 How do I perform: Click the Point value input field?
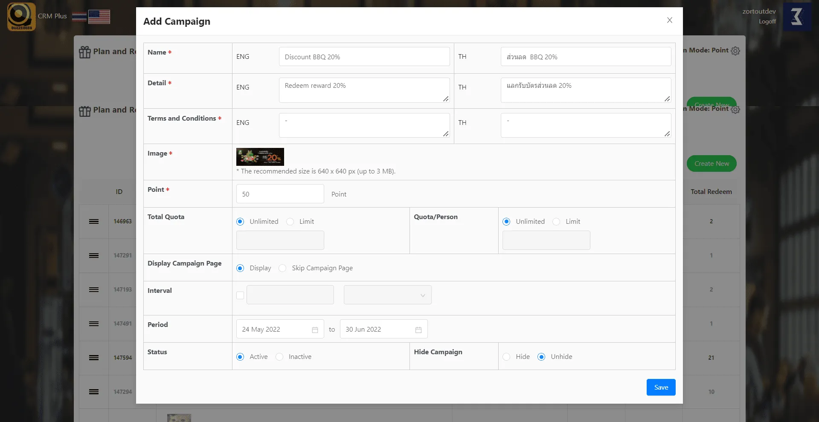point(280,194)
